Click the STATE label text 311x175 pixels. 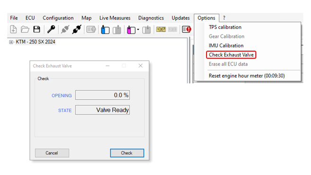click(65, 111)
